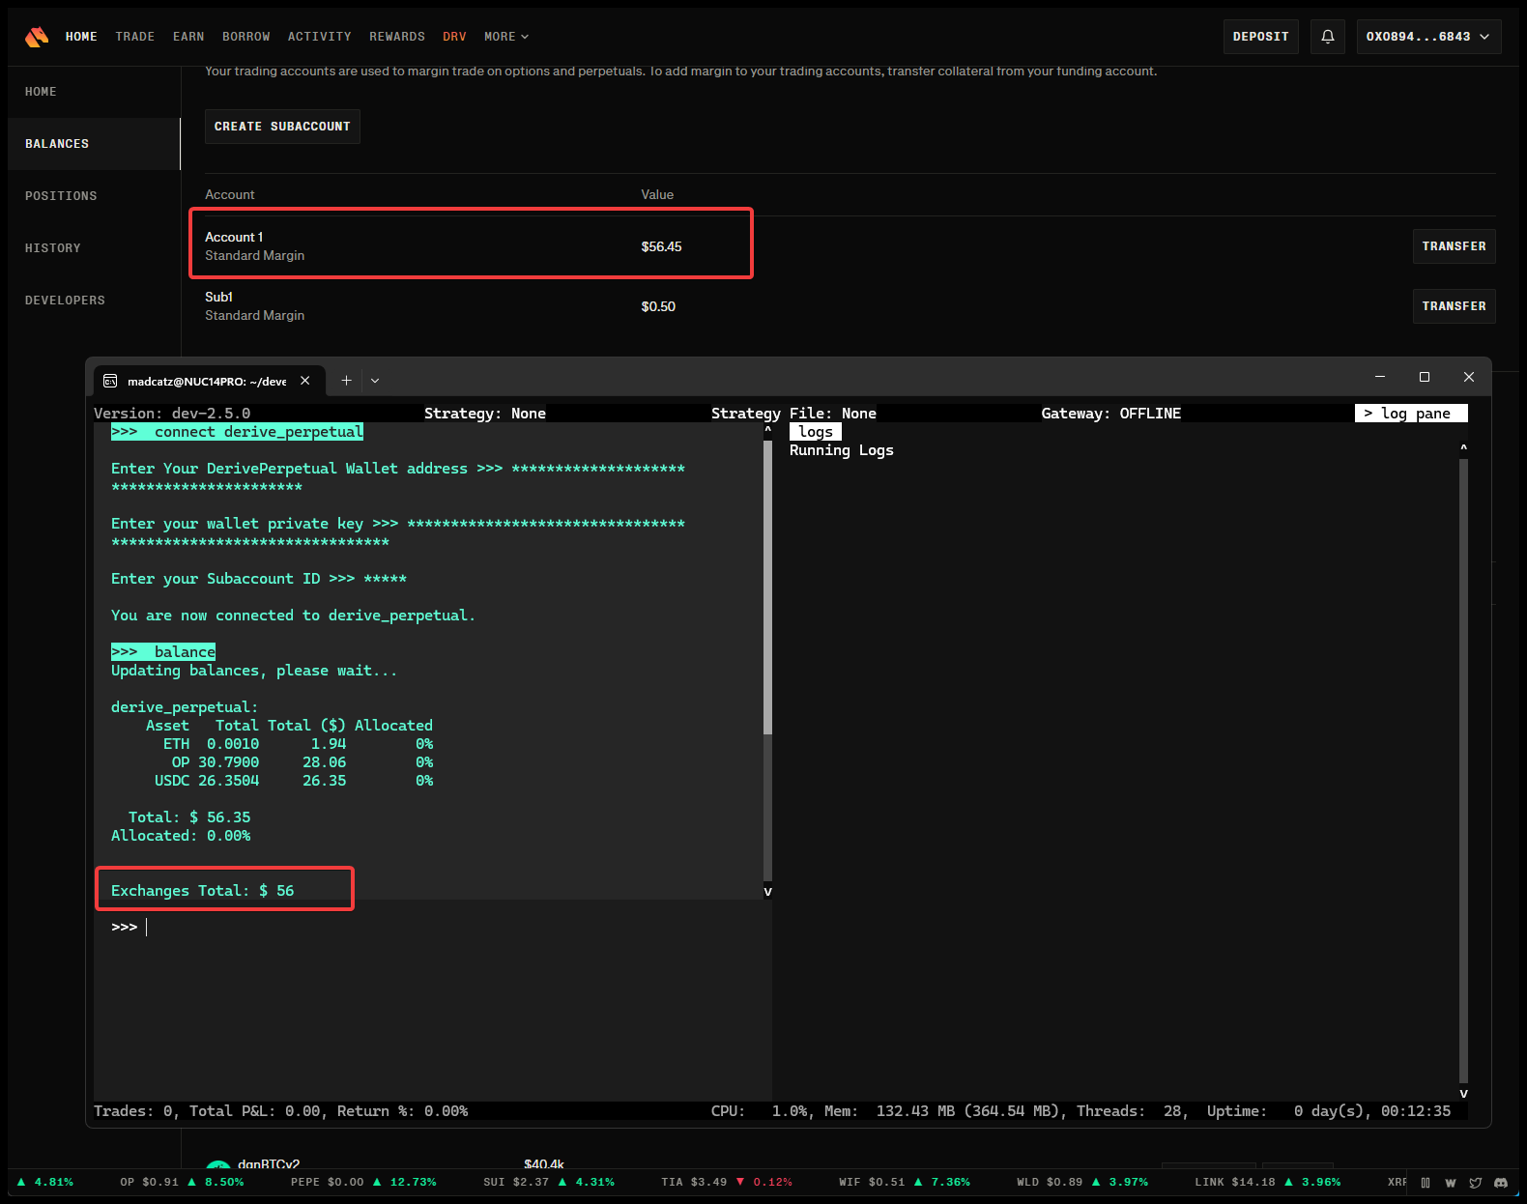The width and height of the screenshot is (1527, 1204).
Task: Toggle the log pane button
Action: click(x=1410, y=414)
